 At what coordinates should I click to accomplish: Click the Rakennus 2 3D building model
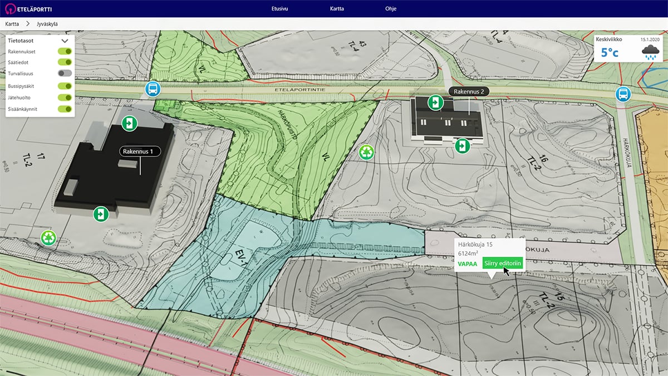tap(448, 120)
